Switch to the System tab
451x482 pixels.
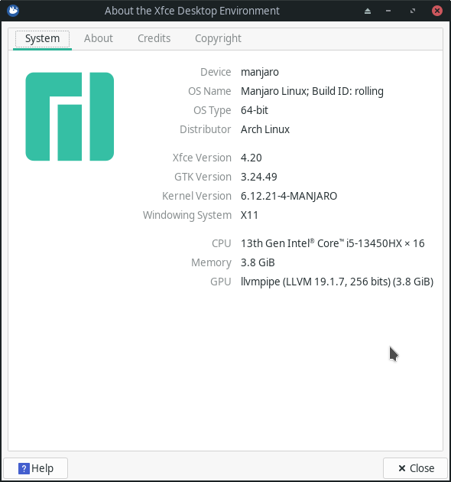tap(42, 39)
